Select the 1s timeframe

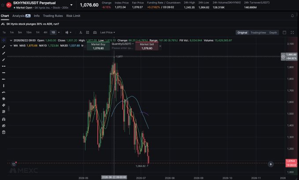click(4, 32)
